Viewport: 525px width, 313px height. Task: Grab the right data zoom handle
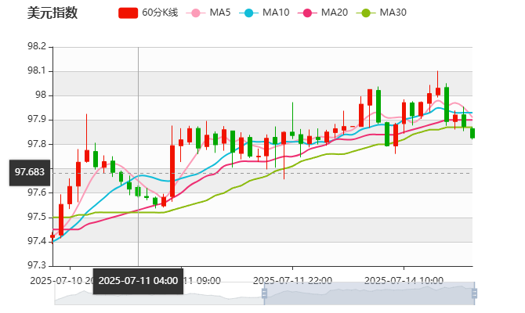coord(474,293)
